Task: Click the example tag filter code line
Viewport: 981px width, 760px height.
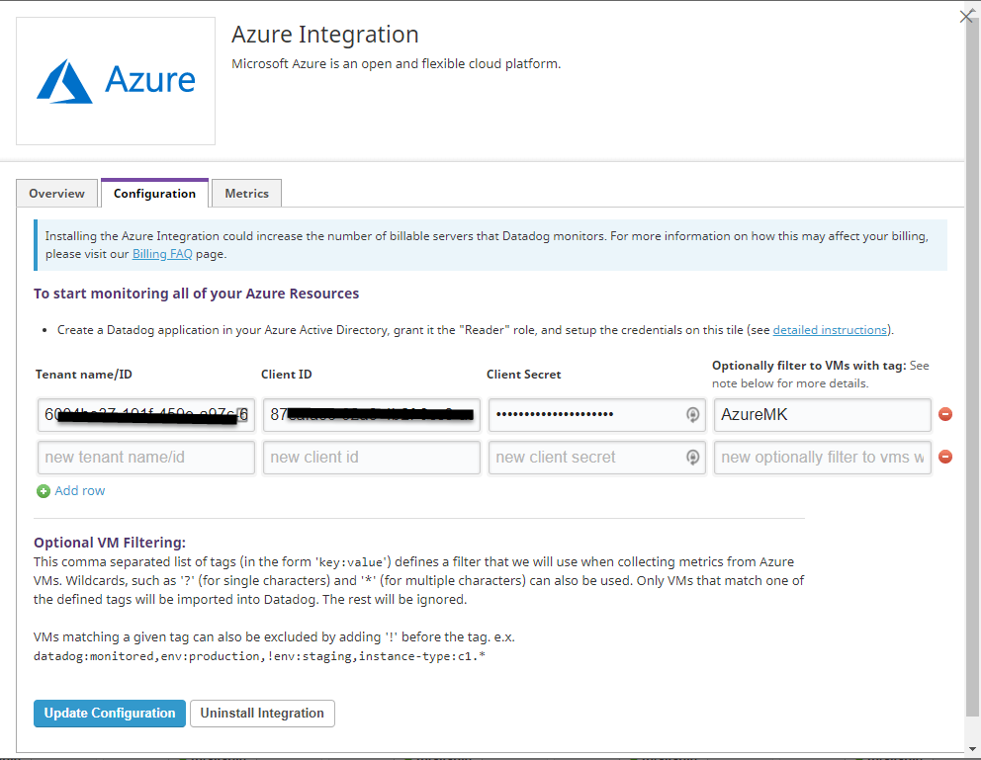Action: point(259,656)
